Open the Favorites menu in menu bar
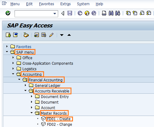The width and height of the screenshot is (154, 127). click(x=47, y=4)
